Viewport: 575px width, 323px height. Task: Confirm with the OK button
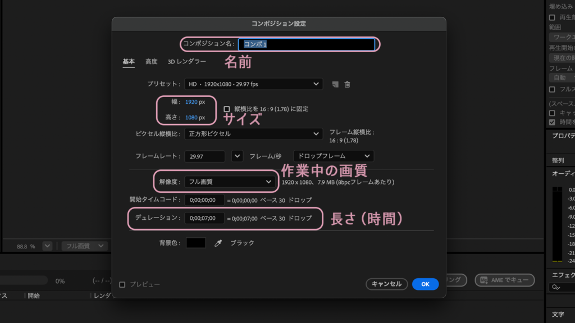tap(426, 284)
